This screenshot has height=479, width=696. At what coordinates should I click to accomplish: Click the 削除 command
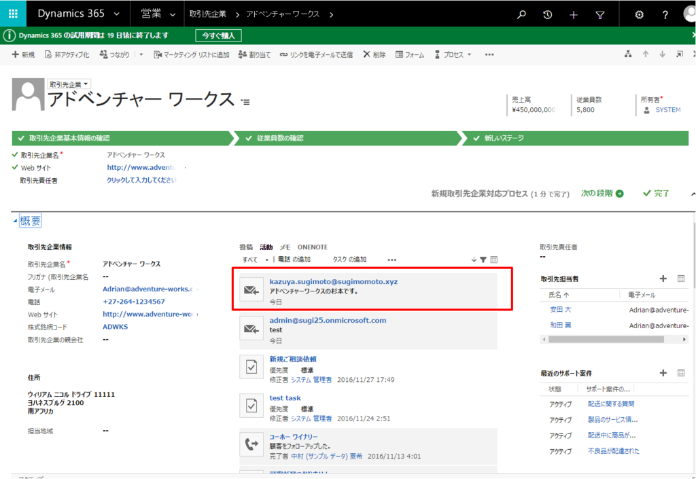pyautogui.click(x=375, y=54)
